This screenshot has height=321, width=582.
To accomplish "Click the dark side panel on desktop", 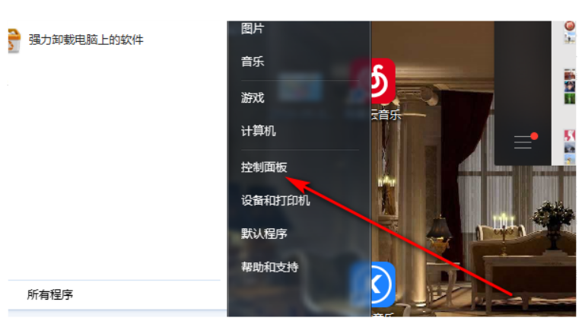I will point(523,93).
